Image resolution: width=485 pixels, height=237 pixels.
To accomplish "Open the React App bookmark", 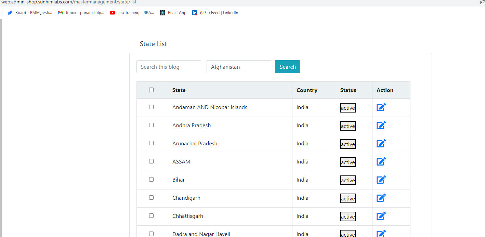I will pos(173,13).
